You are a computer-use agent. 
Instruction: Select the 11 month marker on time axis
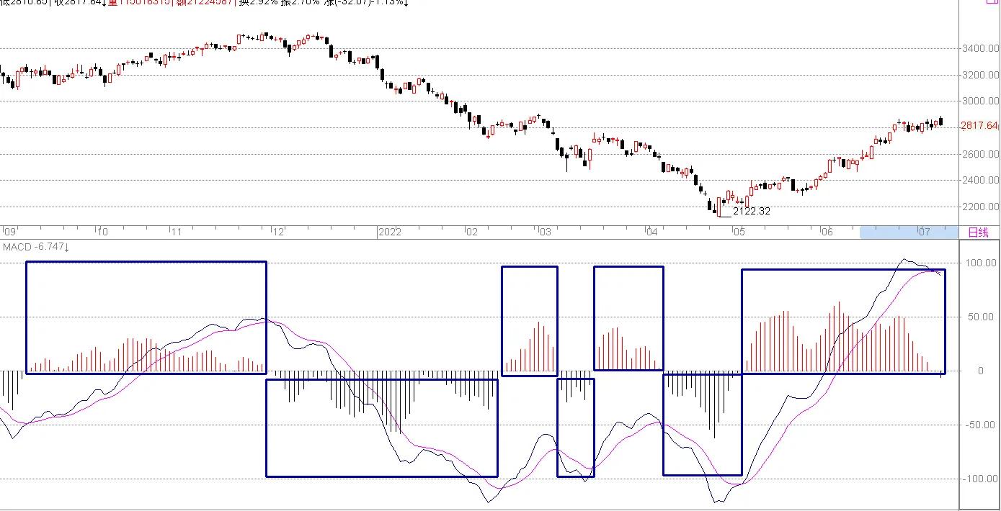[x=176, y=232]
